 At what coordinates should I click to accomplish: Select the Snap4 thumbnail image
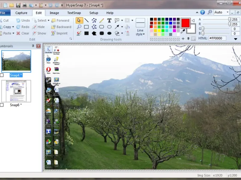[x=16, y=61]
